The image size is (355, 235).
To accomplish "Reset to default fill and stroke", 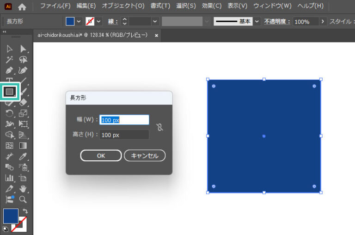I will (x=5, y=229).
